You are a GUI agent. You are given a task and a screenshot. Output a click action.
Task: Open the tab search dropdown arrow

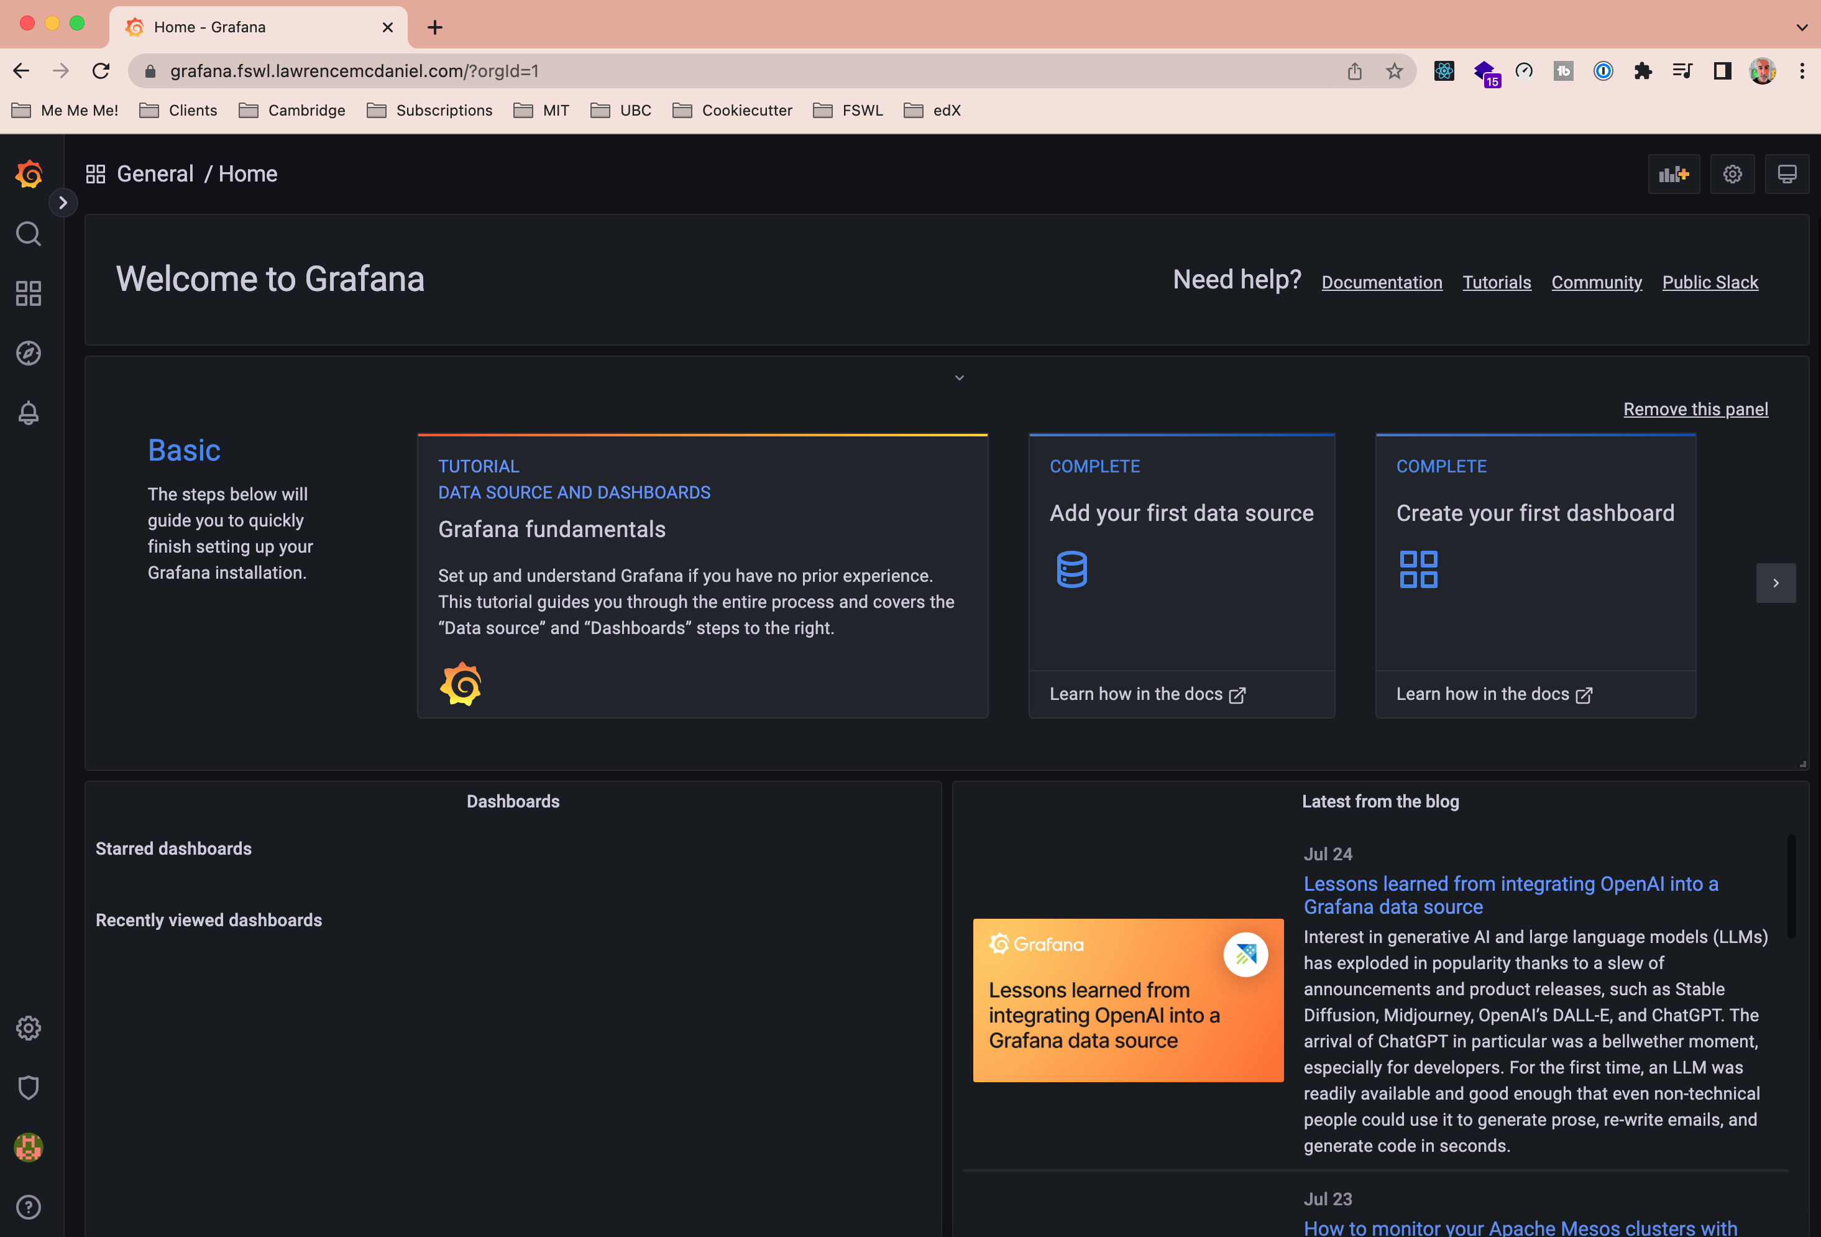coord(1802,27)
